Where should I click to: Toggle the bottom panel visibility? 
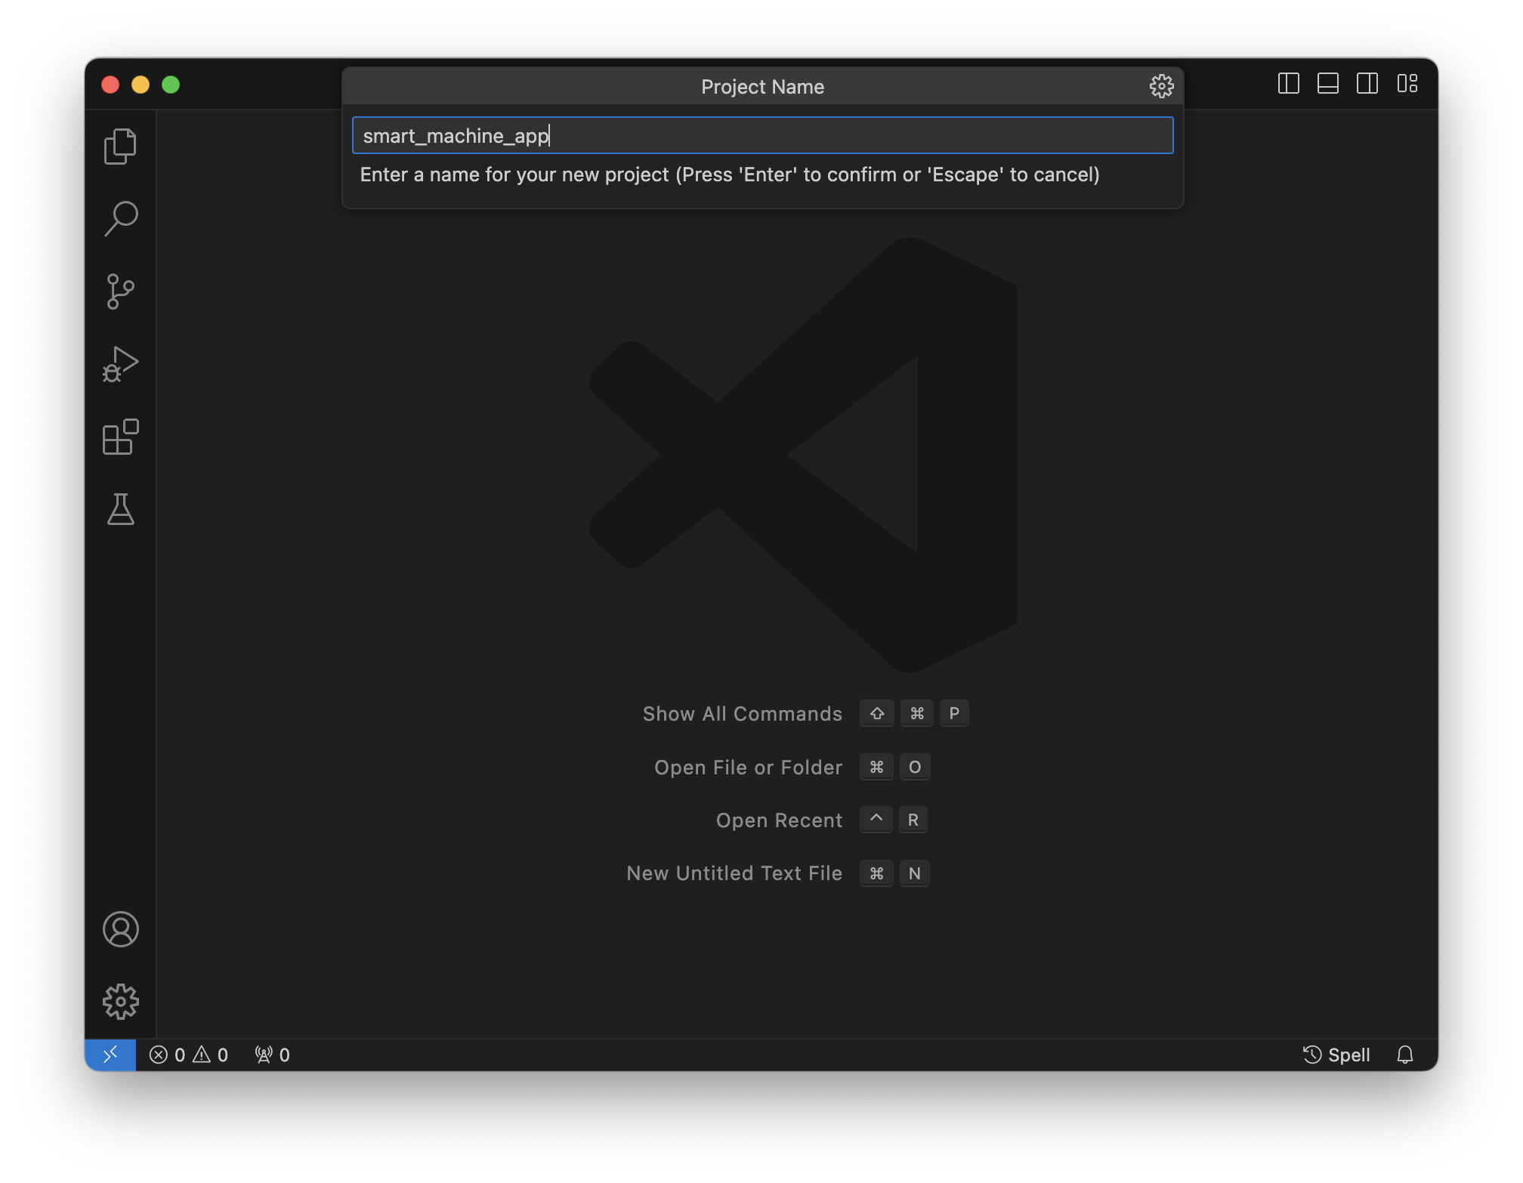1328,84
